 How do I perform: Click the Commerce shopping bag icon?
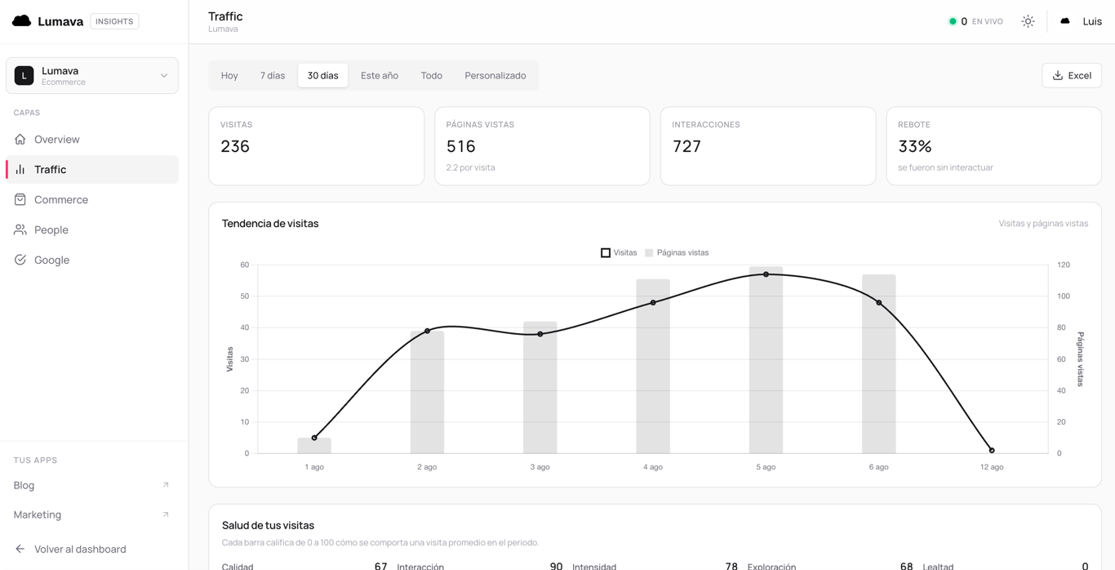(20, 200)
